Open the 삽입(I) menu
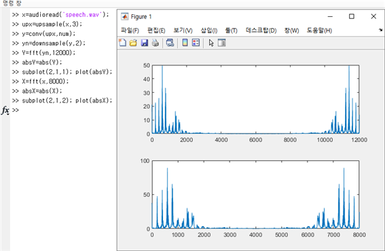Screen dimensions: 385x251 (209, 31)
